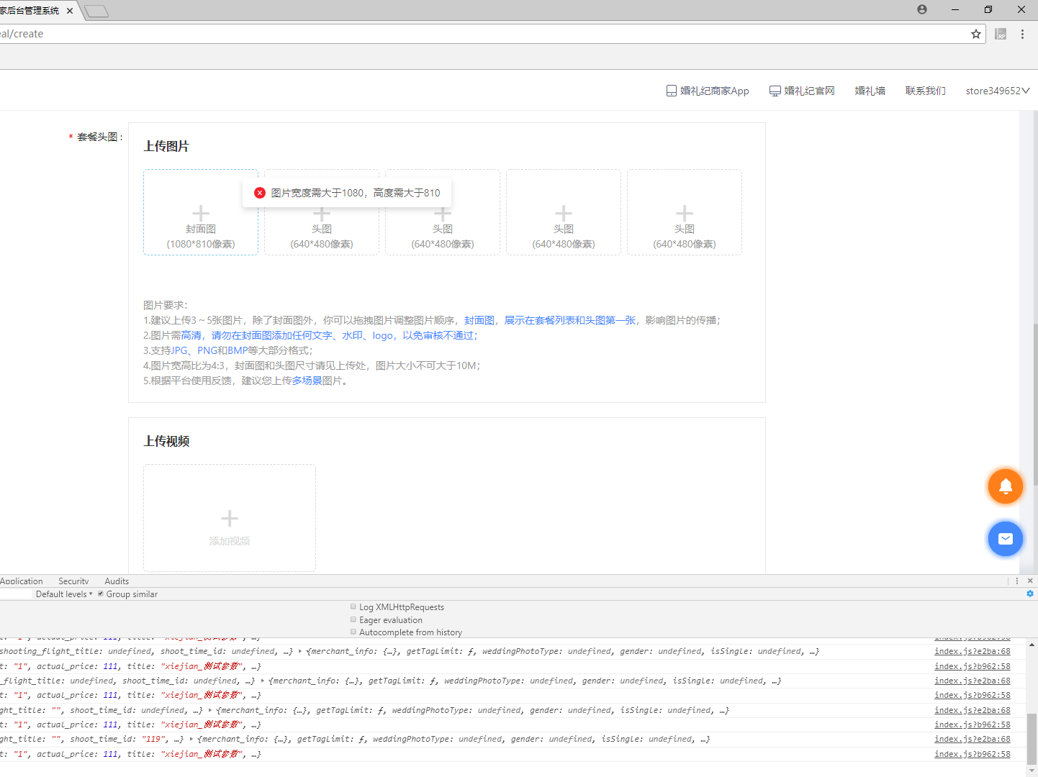This screenshot has width=1038, height=777.
Task: Open the Default levels dropdown
Action: pos(64,594)
